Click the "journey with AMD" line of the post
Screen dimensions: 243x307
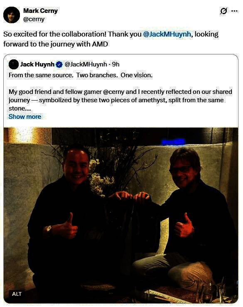point(56,44)
